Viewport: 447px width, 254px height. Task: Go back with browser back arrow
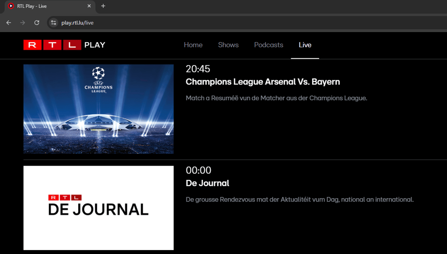pos(9,23)
